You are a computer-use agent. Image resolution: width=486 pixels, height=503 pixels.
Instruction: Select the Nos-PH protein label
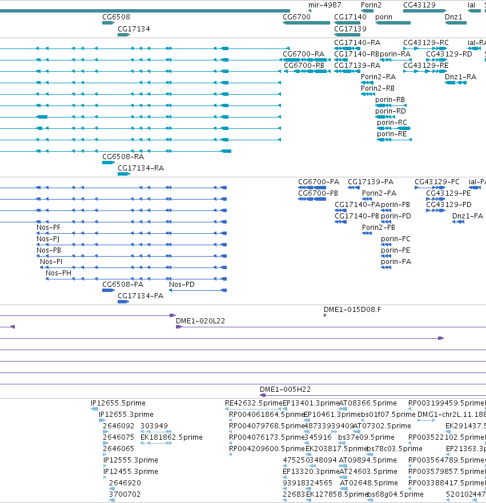tap(58, 273)
